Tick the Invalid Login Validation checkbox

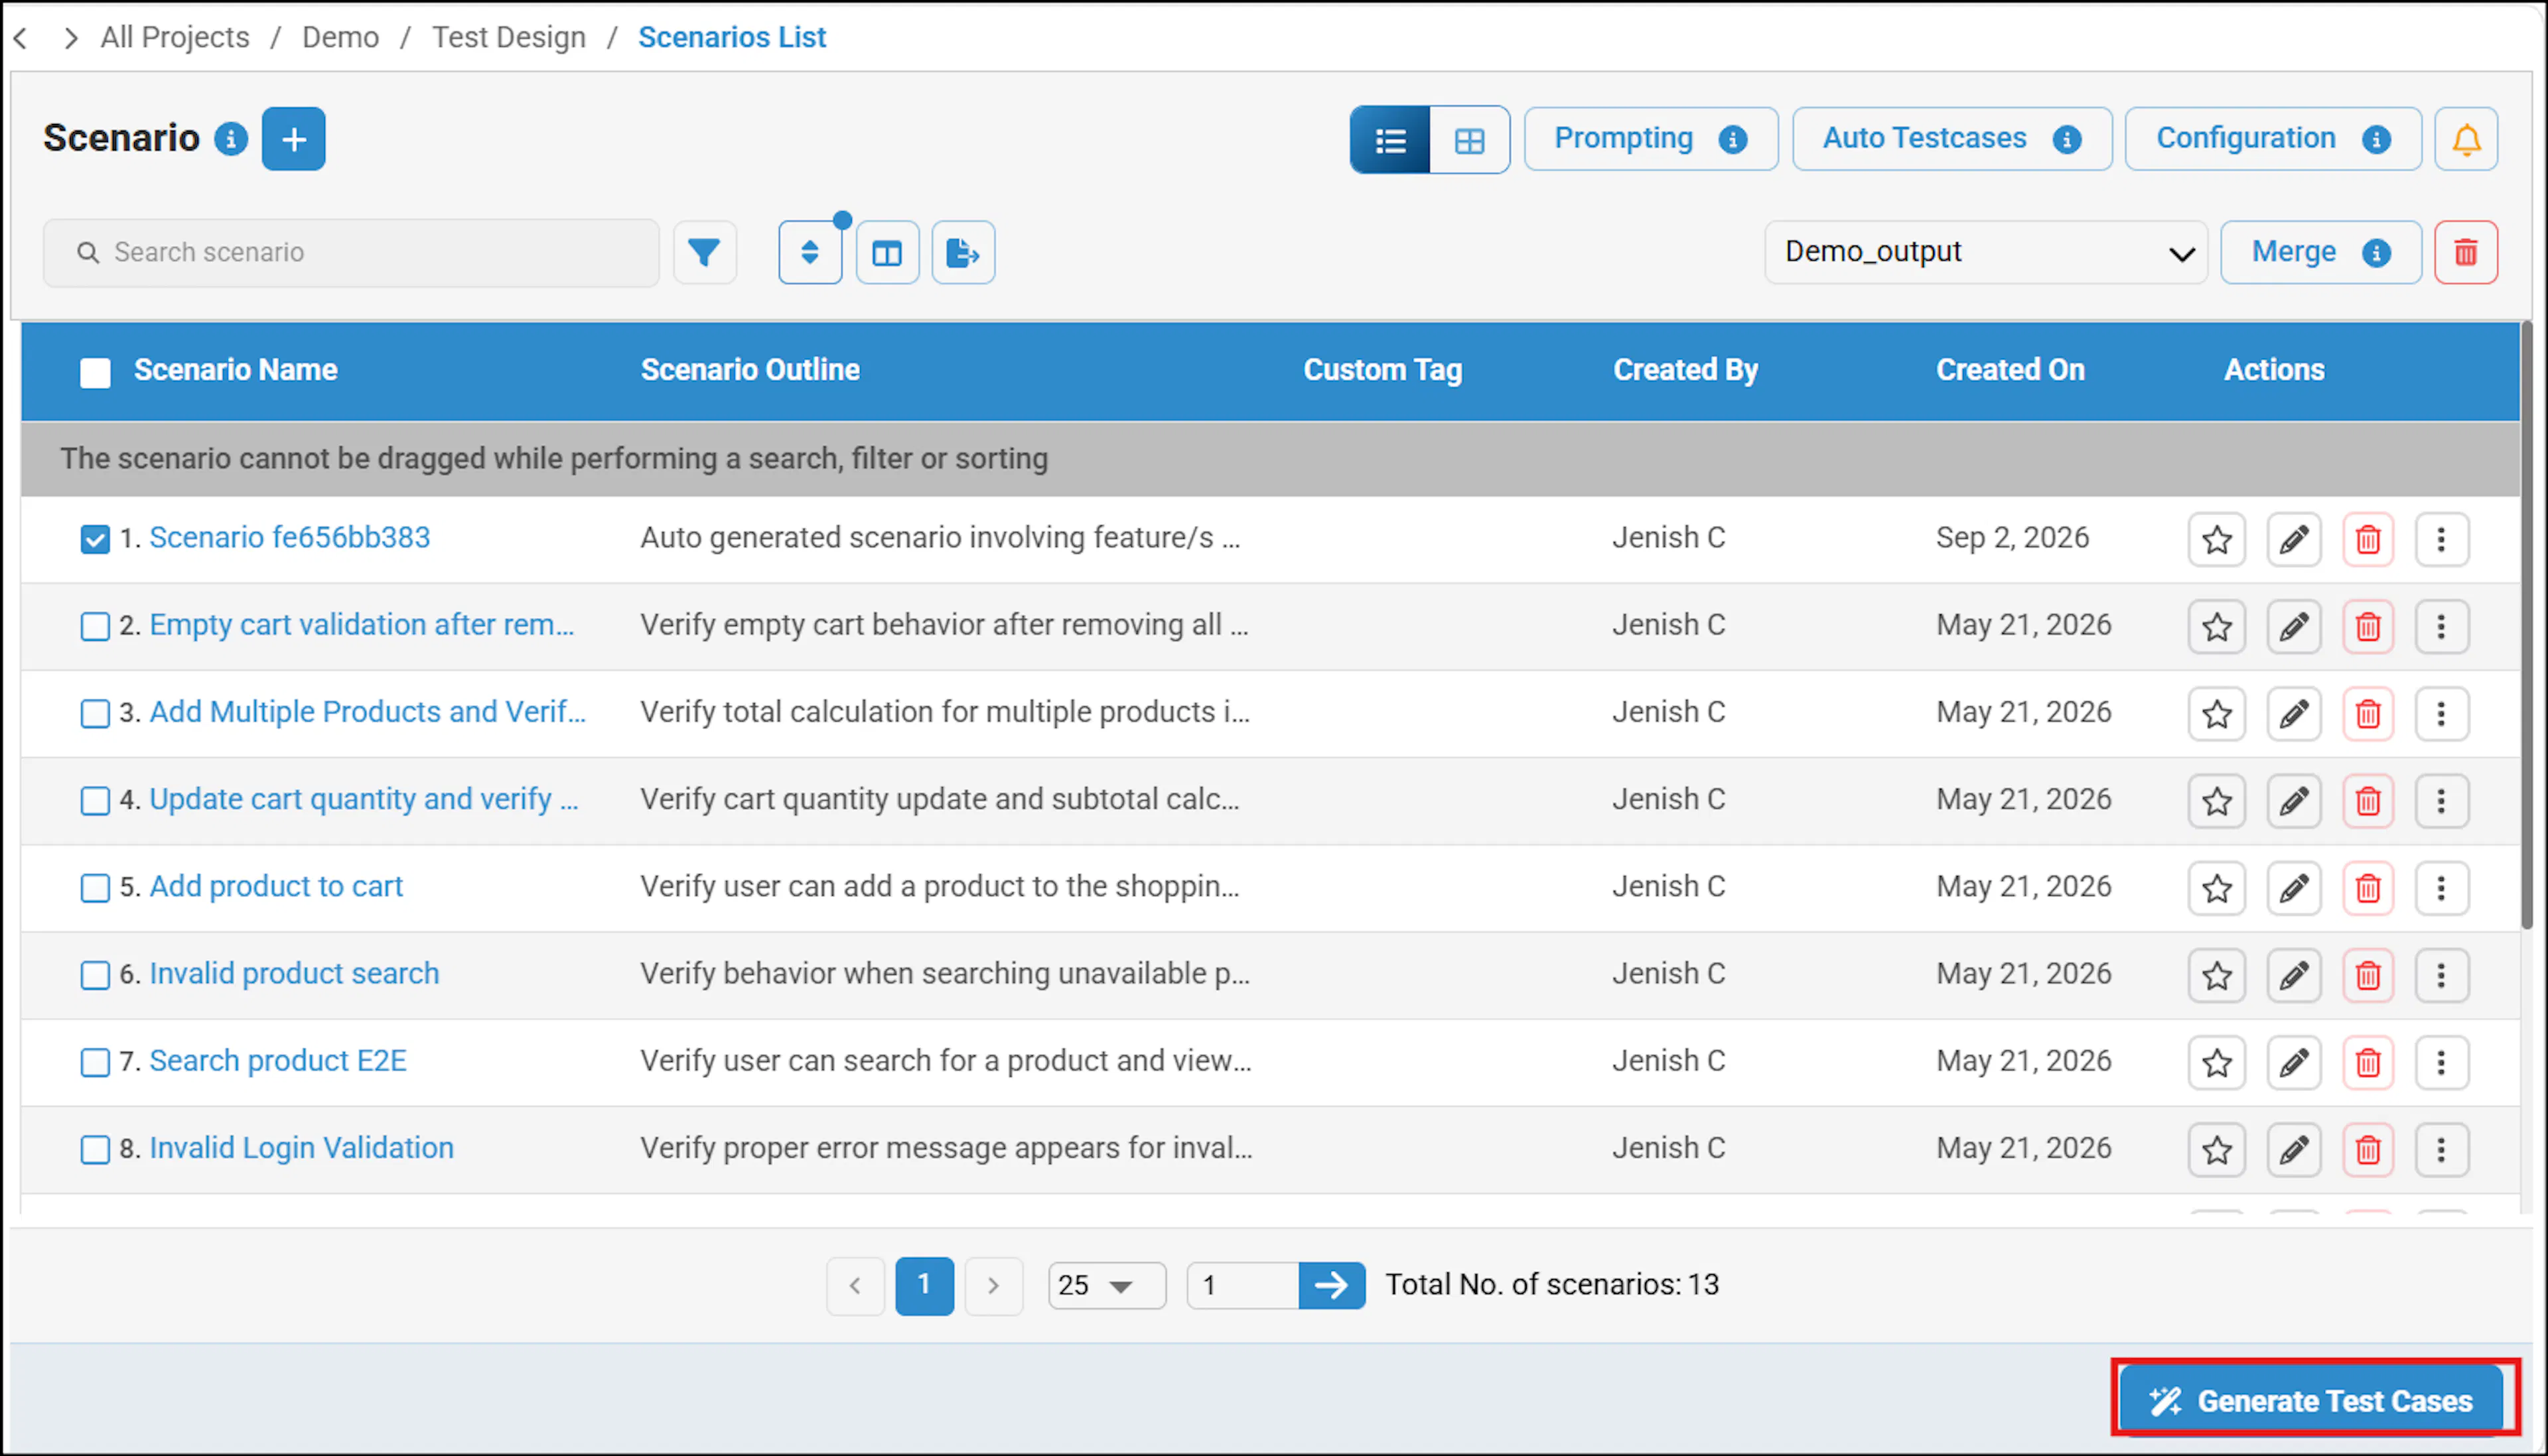[x=95, y=1149]
